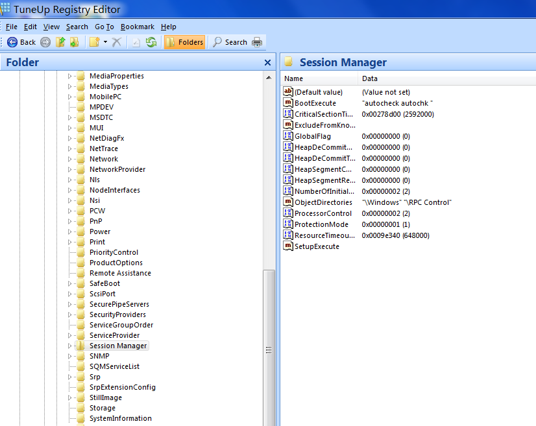The width and height of the screenshot is (536, 426).
Task: Click the SetupExecute value icon
Action: [x=288, y=246]
